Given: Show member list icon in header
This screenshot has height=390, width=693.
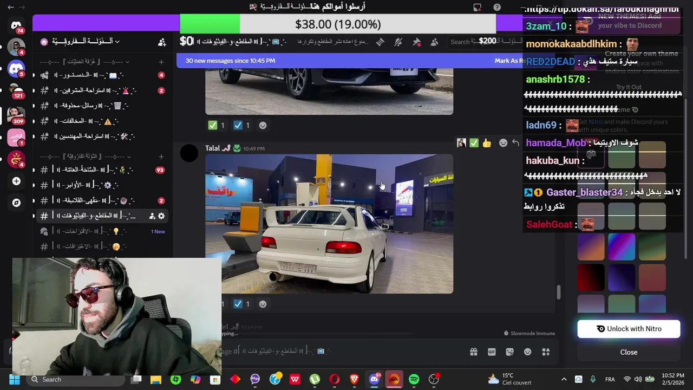Looking at the screenshot, I should click(x=434, y=42).
